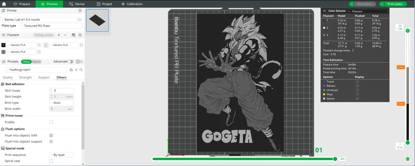The width and height of the screenshot is (415, 166).
Task: Enable the Prime tower checkbox
Action: coord(51,122)
